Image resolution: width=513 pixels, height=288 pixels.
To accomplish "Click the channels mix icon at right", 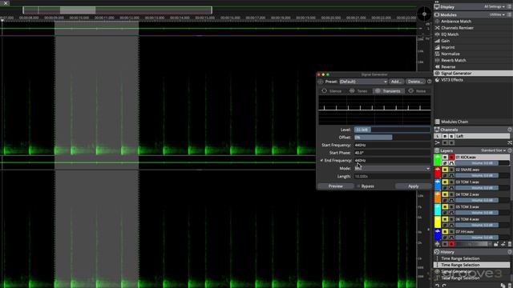I will coord(510,142).
